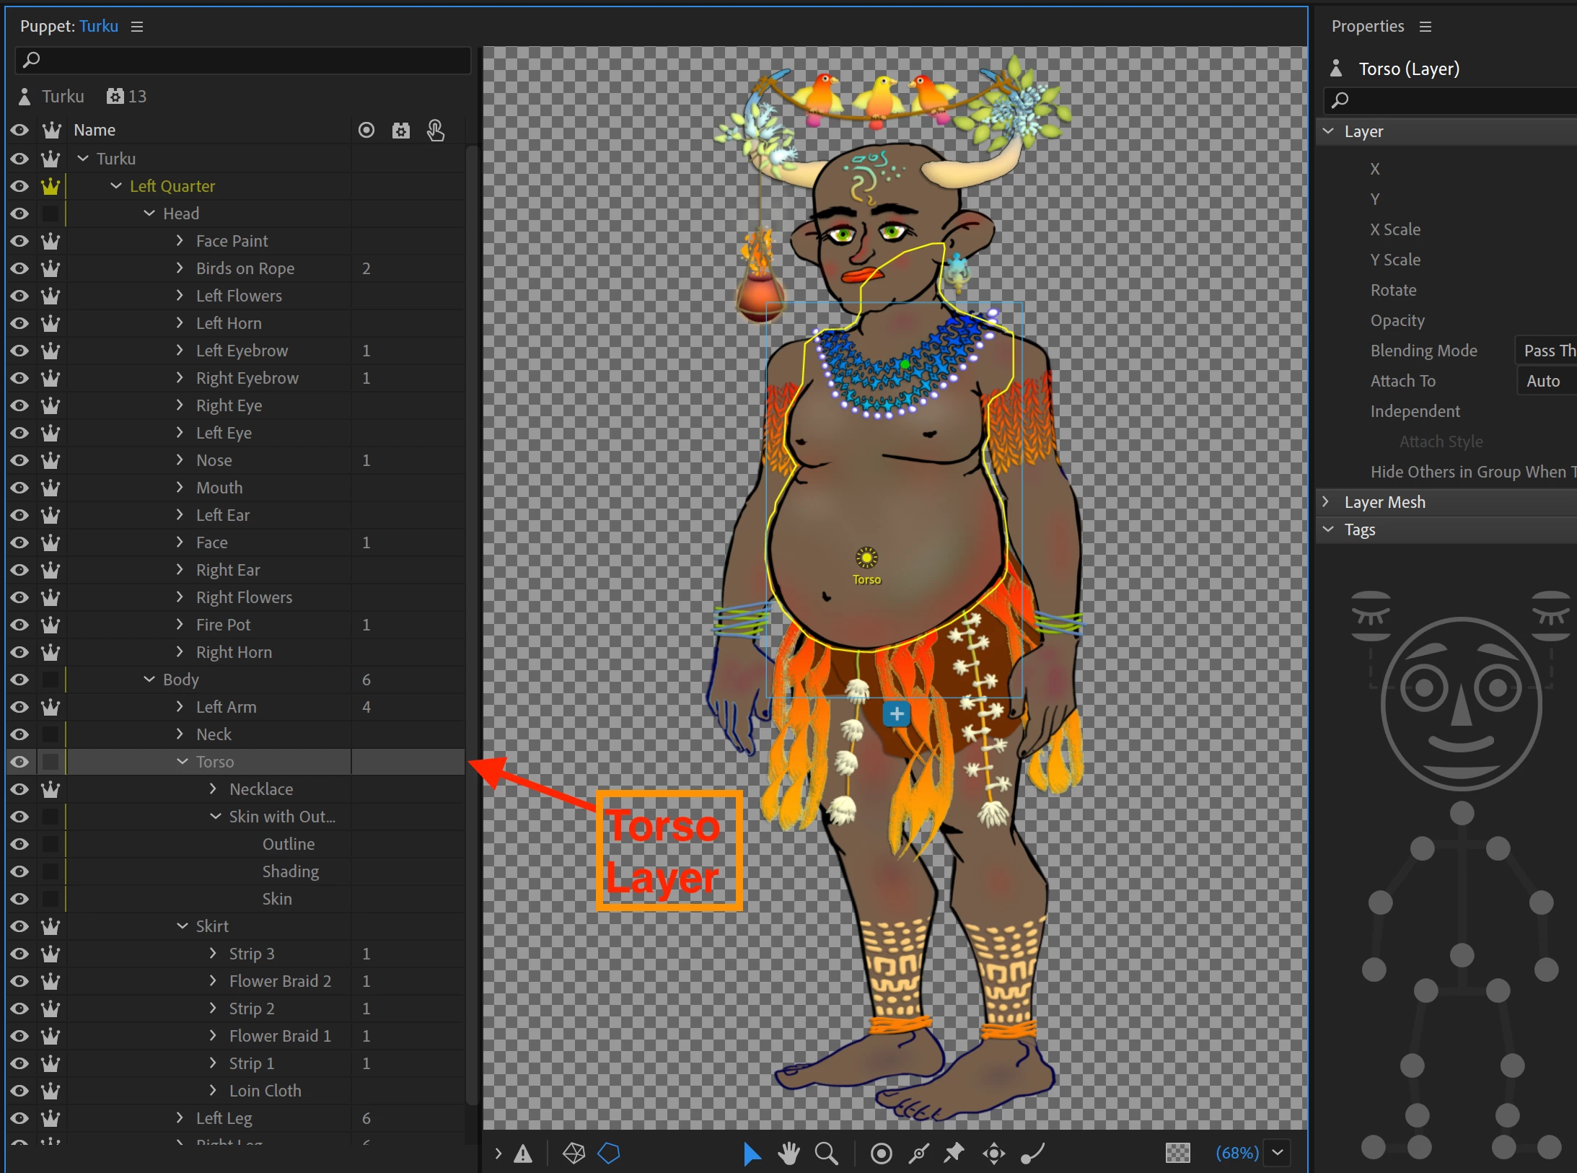Select the Zoom magnifier tool
1577x1173 pixels.
coord(827,1154)
